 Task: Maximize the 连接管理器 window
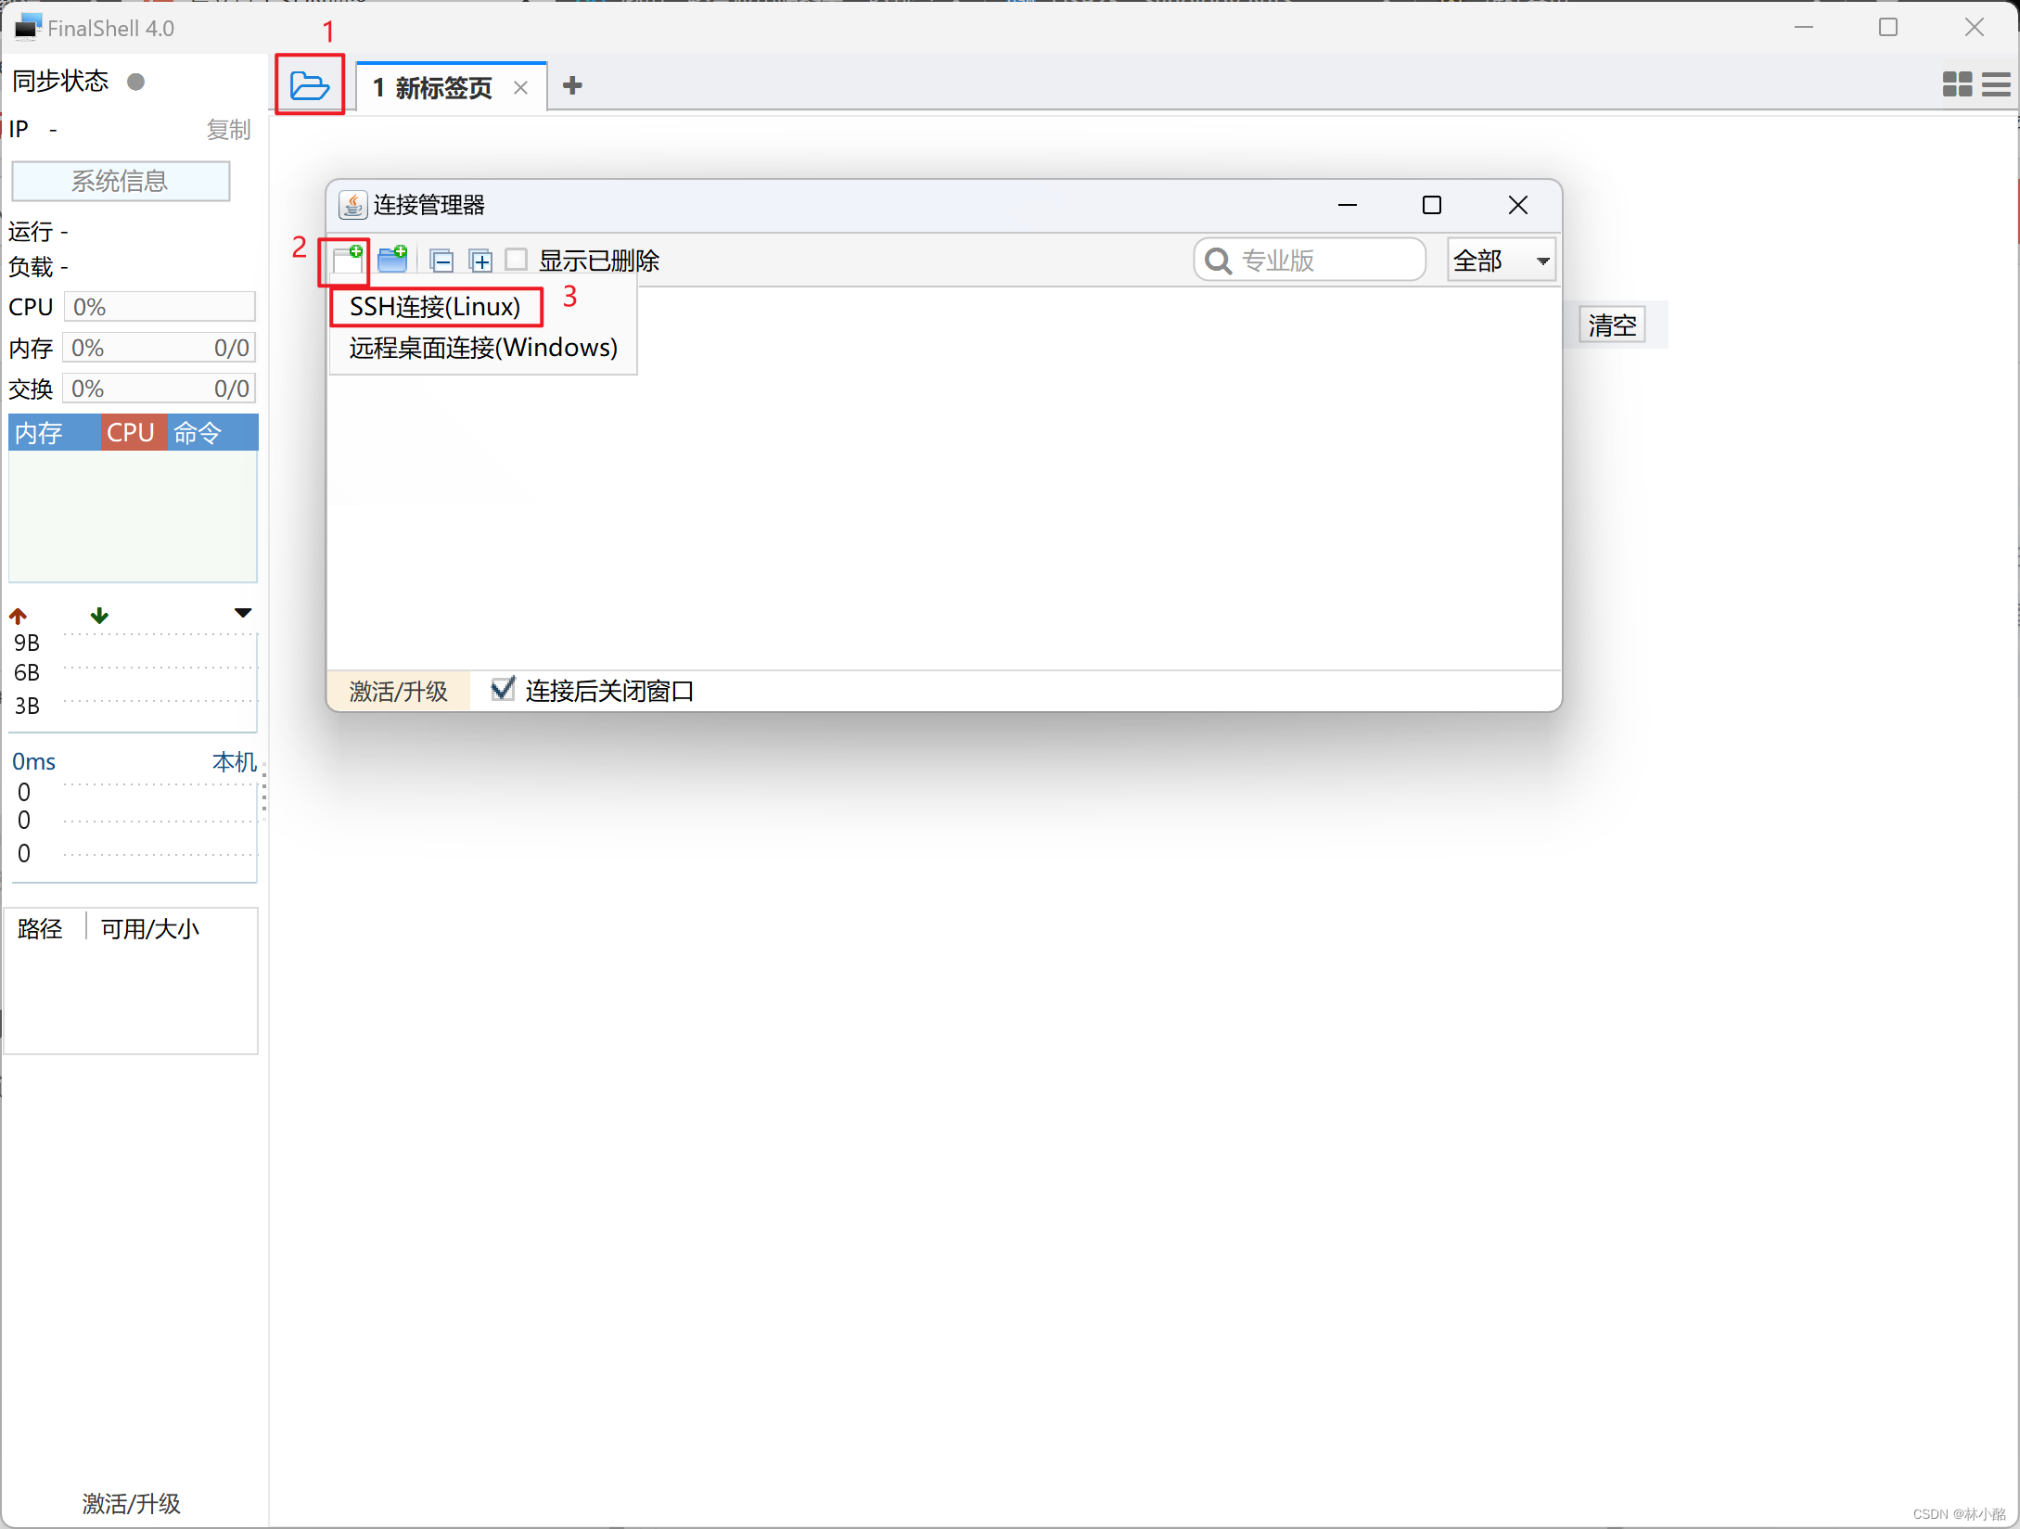1432,205
